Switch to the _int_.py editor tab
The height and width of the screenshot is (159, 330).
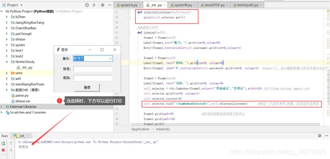tap(156, 5)
